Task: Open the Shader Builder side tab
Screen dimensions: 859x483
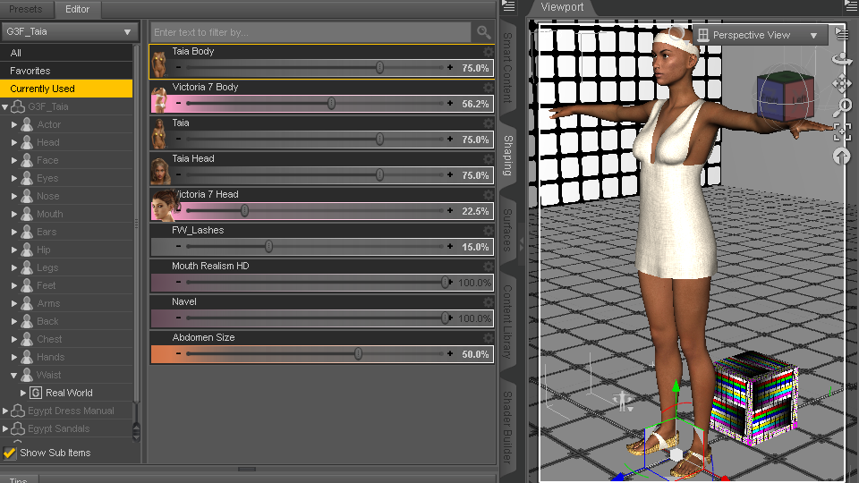Action: click(508, 428)
